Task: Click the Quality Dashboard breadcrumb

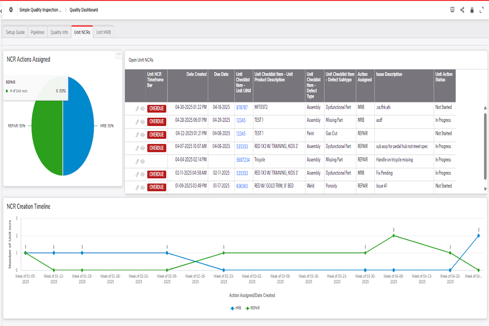Action: tap(83, 10)
